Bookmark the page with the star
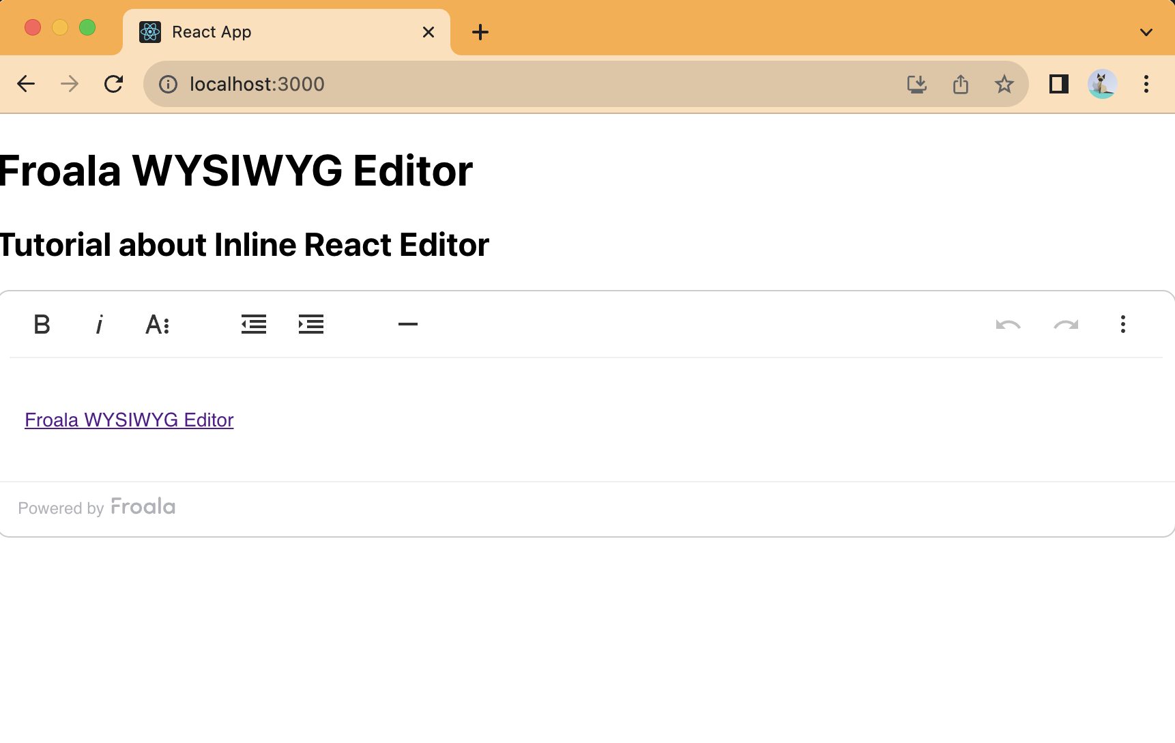Image resolution: width=1175 pixels, height=743 pixels. (1004, 84)
